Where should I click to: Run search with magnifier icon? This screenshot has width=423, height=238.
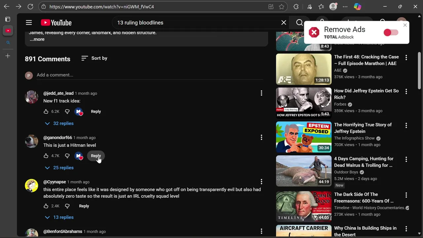pos(299,22)
